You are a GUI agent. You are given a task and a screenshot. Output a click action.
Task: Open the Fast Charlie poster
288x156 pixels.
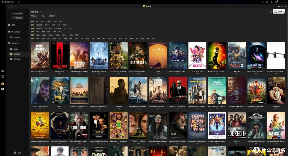click(x=217, y=90)
